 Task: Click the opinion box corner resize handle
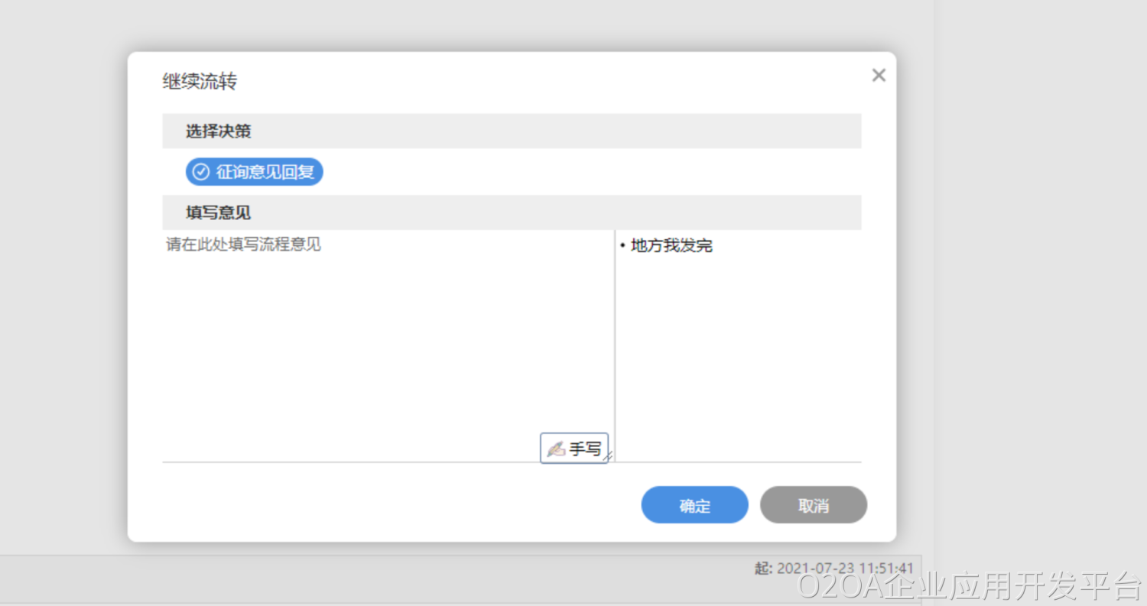[609, 457]
